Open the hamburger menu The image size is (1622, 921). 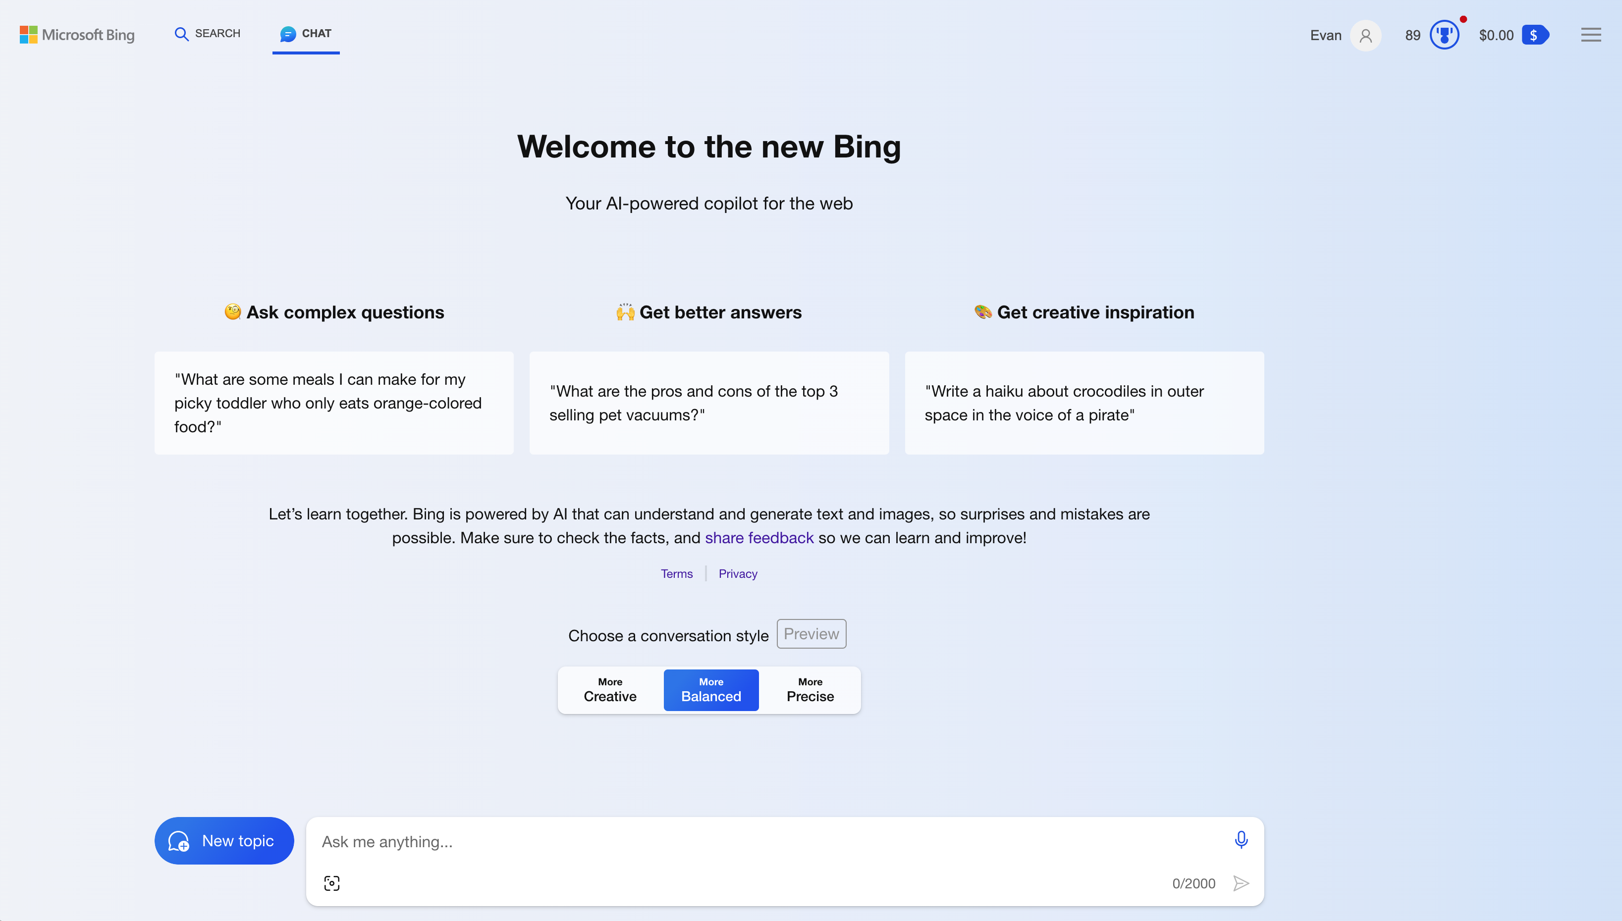tap(1591, 35)
